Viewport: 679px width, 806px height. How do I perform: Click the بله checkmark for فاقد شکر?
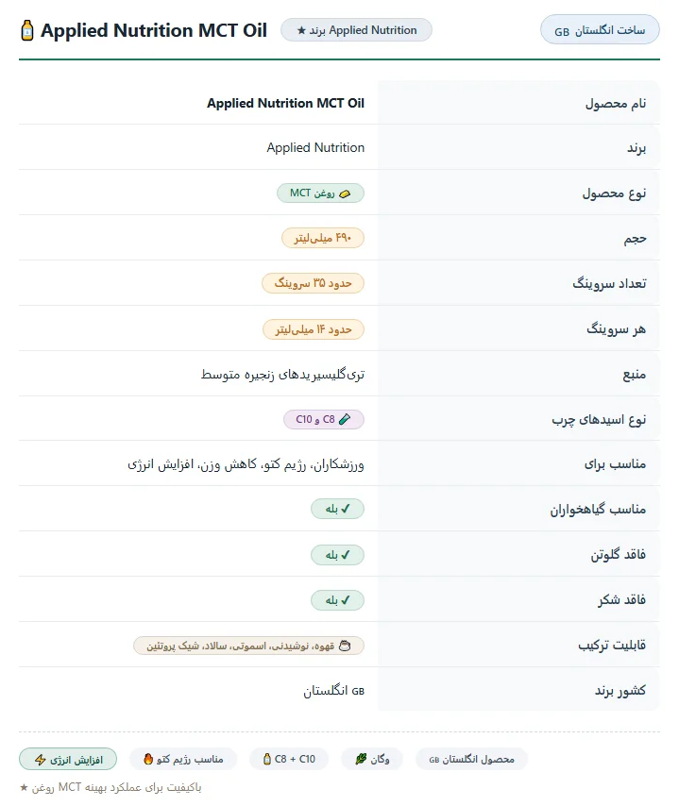337,600
